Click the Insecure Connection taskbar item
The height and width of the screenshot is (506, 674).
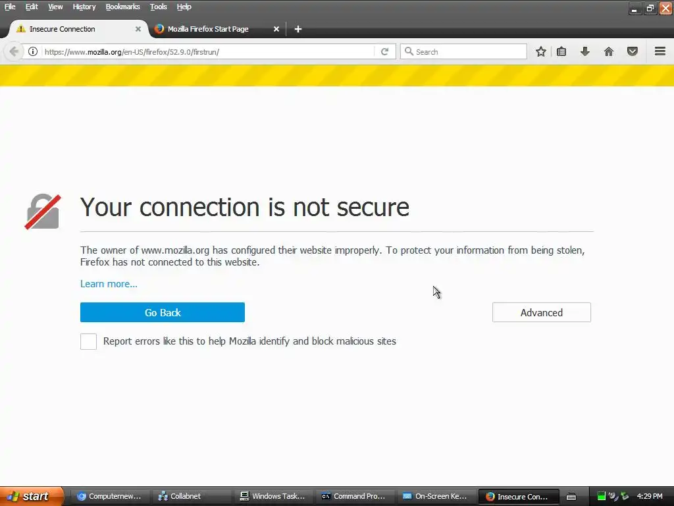point(519,496)
